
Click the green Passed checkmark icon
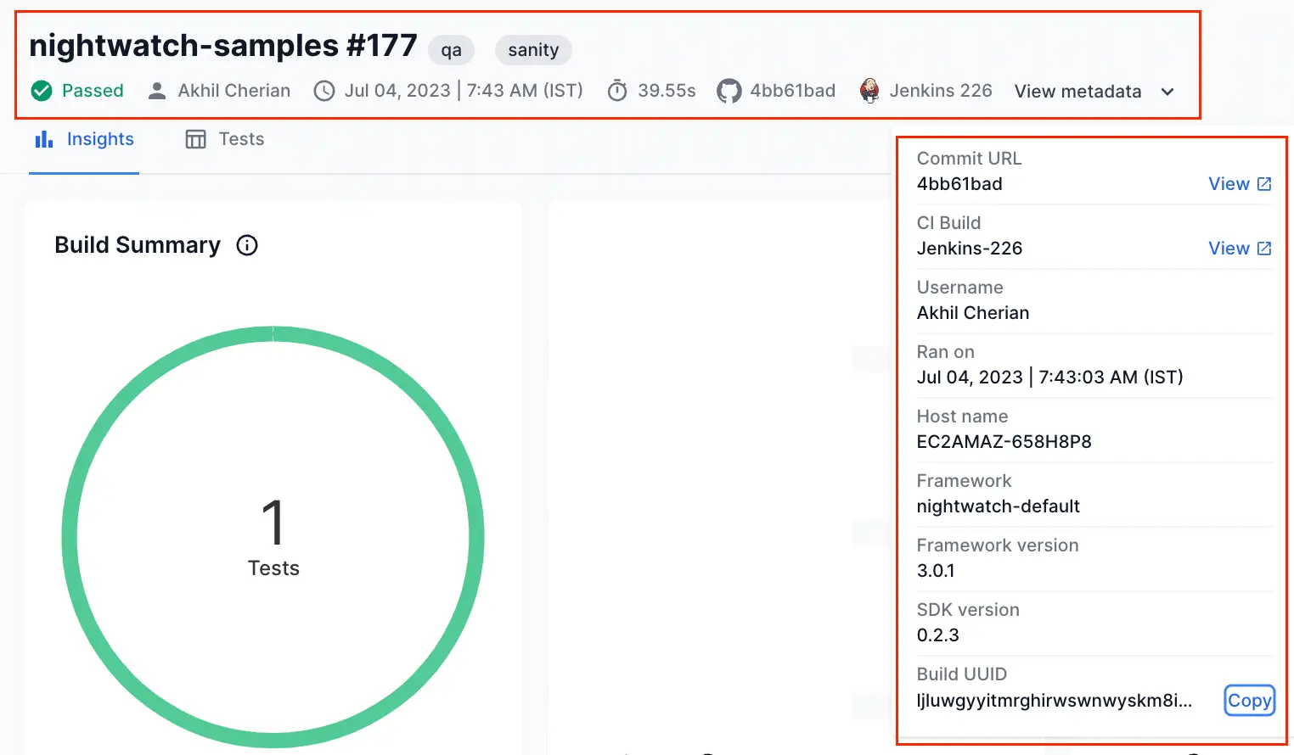pos(42,91)
